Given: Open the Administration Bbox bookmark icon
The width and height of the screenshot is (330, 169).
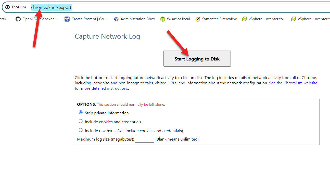Looking at the screenshot, I should (116, 19).
